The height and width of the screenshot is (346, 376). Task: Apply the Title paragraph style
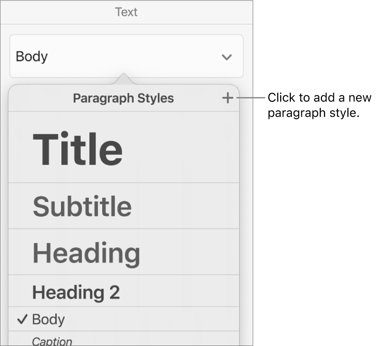click(x=78, y=148)
